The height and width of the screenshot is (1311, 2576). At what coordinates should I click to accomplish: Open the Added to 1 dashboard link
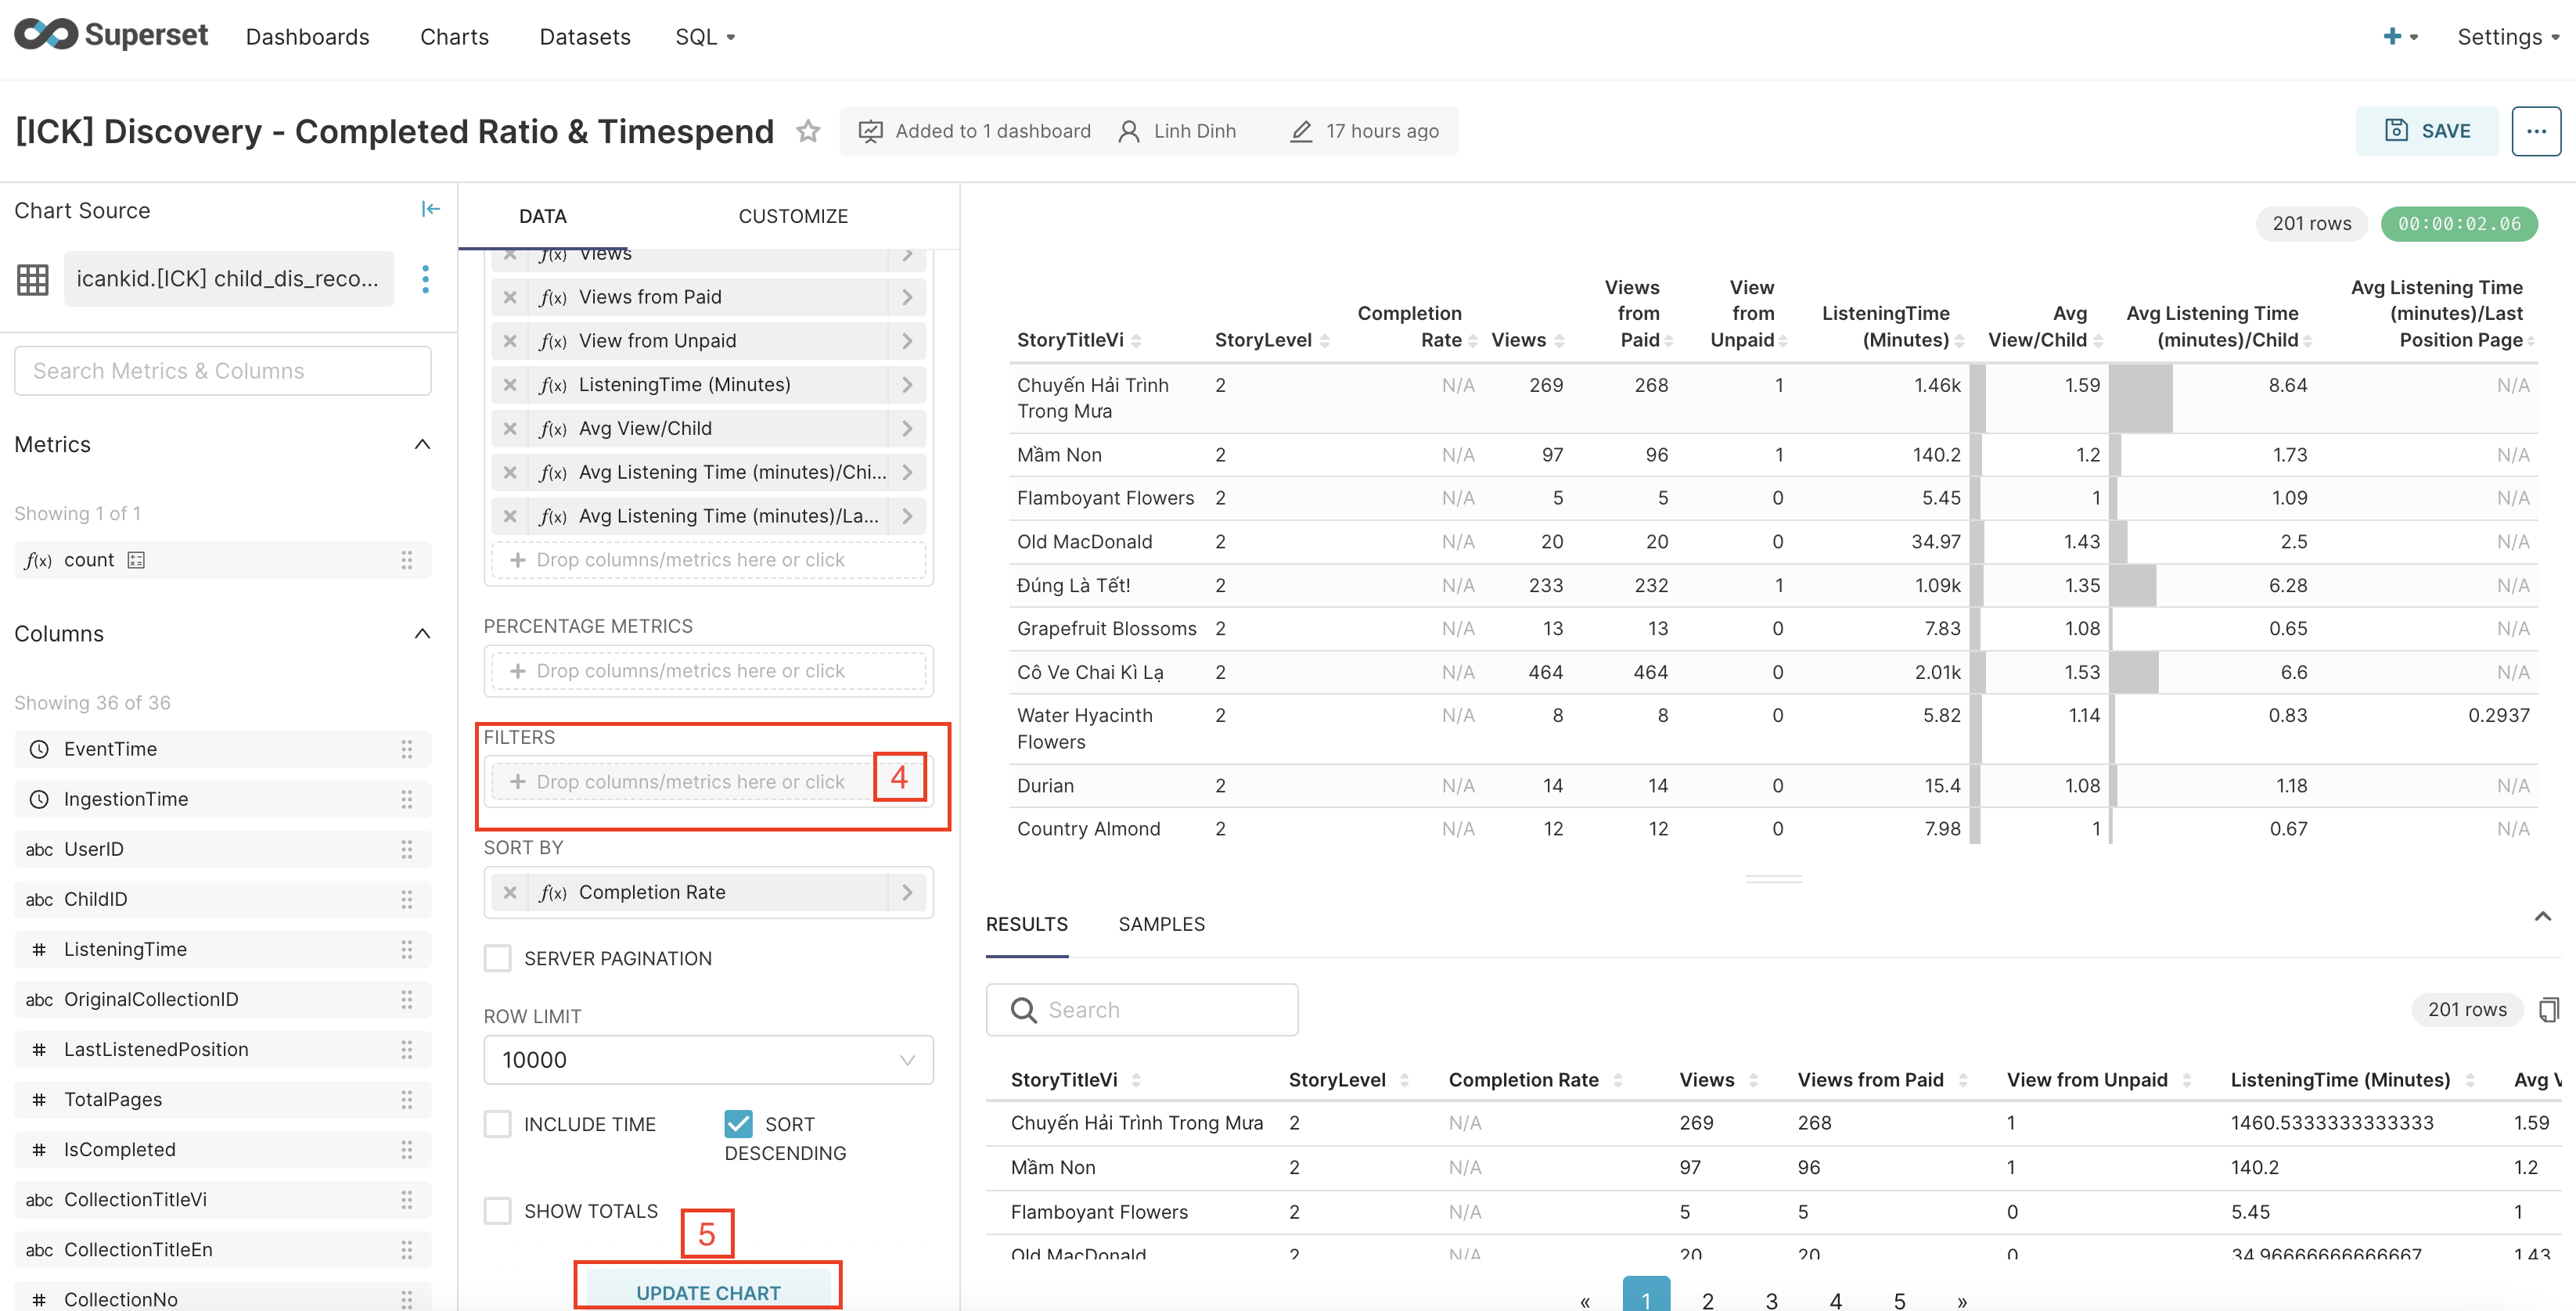pyautogui.click(x=974, y=131)
